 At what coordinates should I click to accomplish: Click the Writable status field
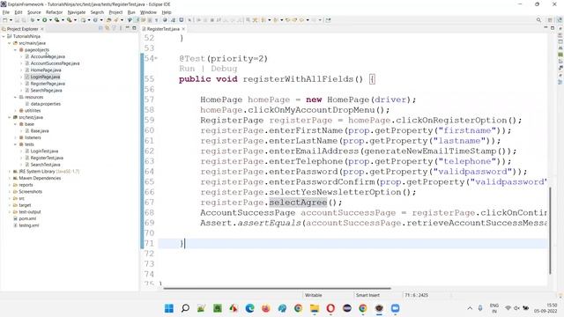[314, 295]
